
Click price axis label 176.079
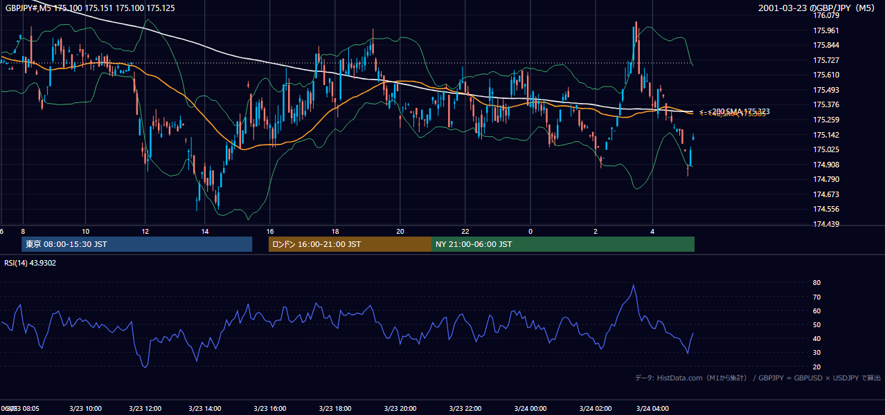pos(826,15)
